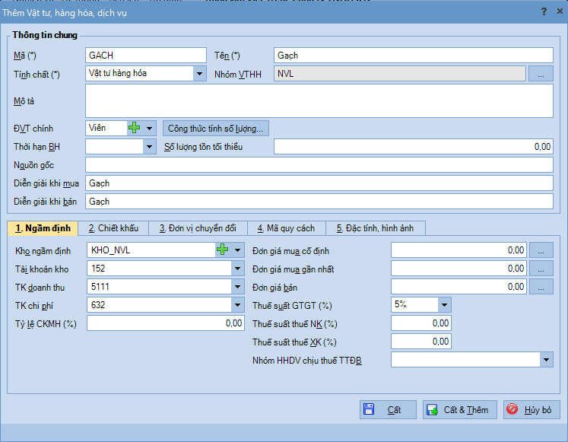Click into the Mô tả text field
Image resolution: width=568 pixels, height=442 pixels.
click(319, 100)
